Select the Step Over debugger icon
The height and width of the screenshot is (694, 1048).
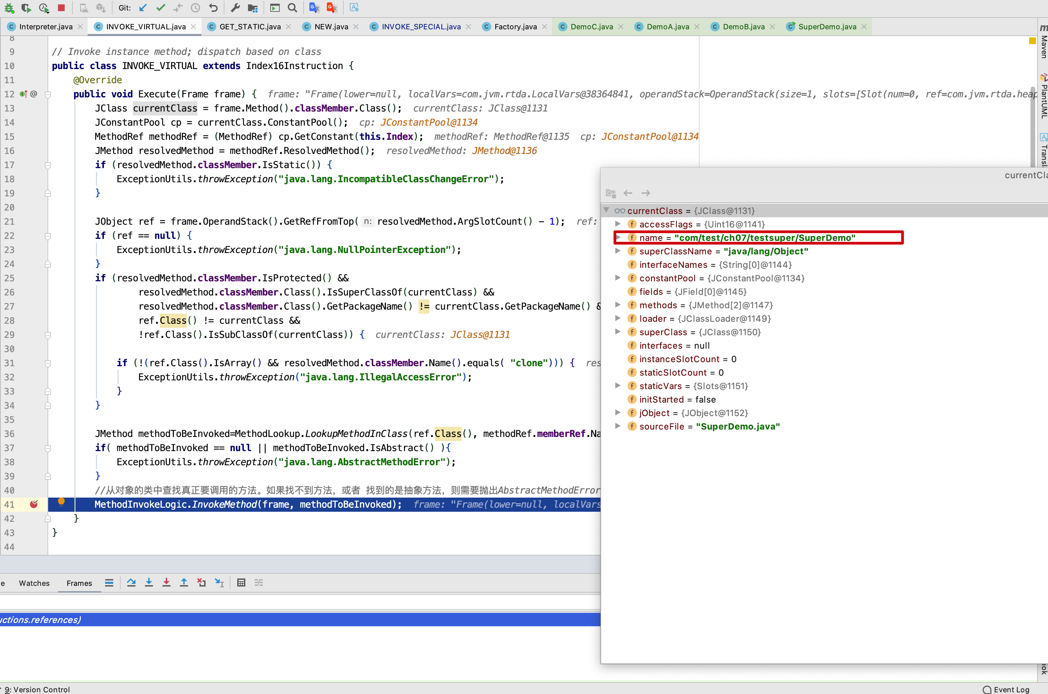(131, 582)
